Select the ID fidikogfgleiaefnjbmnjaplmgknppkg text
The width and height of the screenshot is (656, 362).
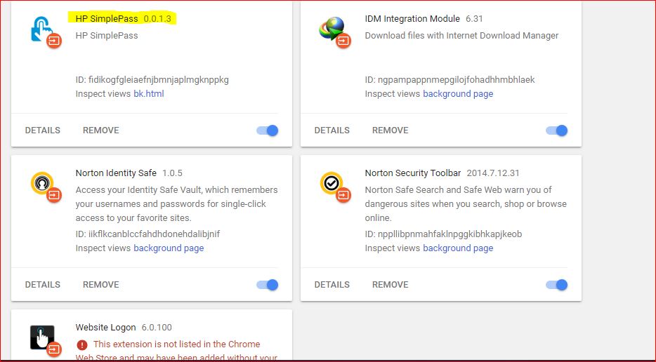(152, 80)
